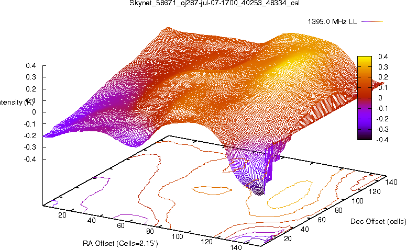The width and height of the screenshot is (406, 250).
Task: Click the 60 tick on the Dec Offset axis
Action: pos(321,220)
